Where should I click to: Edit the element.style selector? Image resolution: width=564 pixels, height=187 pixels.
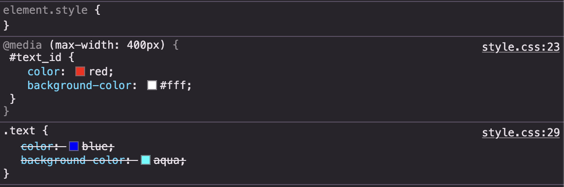[x=45, y=10]
